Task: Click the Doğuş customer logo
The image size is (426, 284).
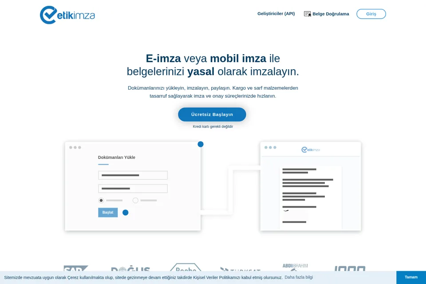Action: click(x=130, y=268)
